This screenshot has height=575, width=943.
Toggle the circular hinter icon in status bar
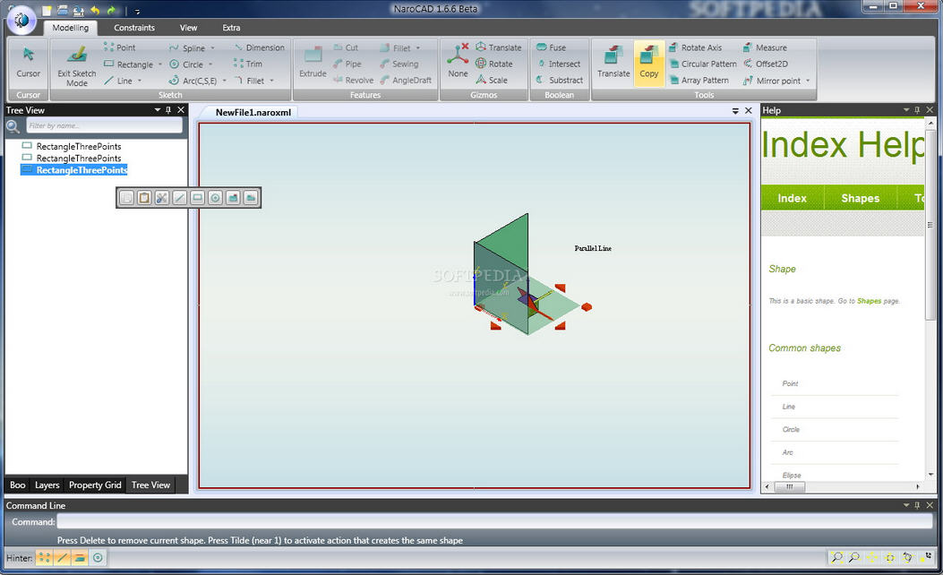[99, 558]
